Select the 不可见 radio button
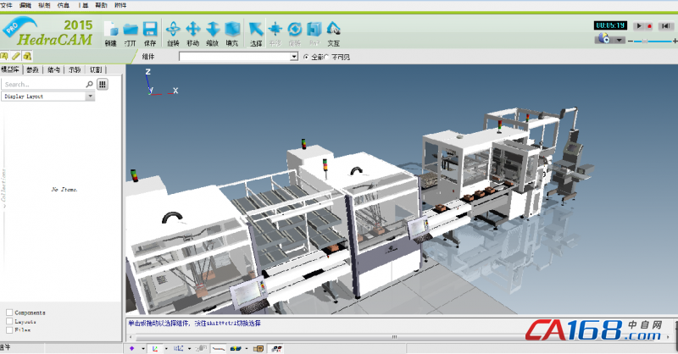 point(326,57)
